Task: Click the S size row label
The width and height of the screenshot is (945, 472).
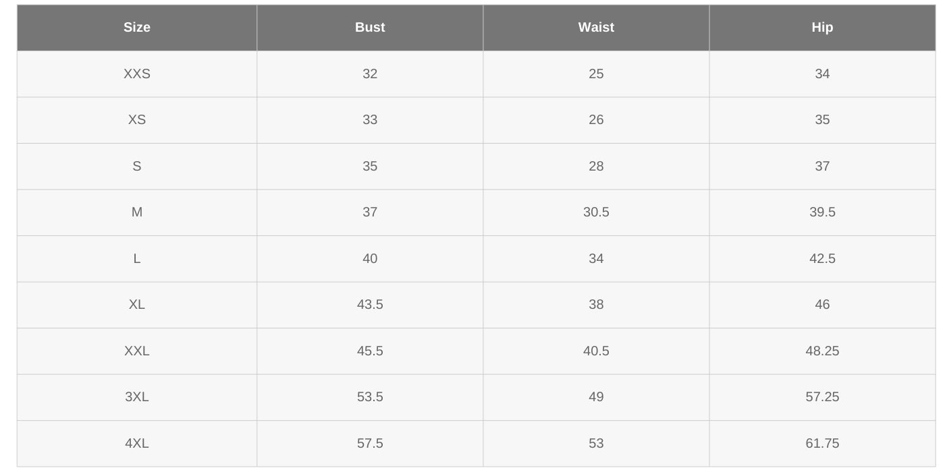Action: [137, 167]
